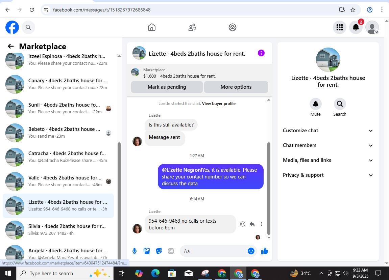Pick a GIF using the GIF icon
The width and height of the screenshot is (389, 280).
[171, 251]
